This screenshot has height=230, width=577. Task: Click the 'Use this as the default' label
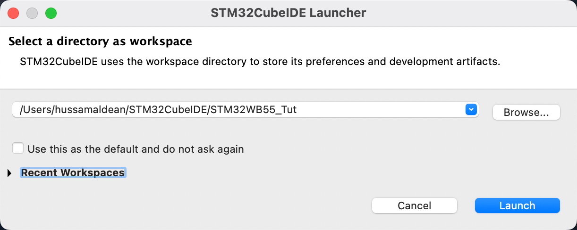(x=136, y=149)
